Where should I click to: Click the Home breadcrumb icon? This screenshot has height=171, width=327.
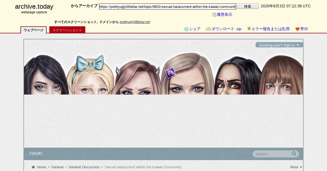point(33,167)
